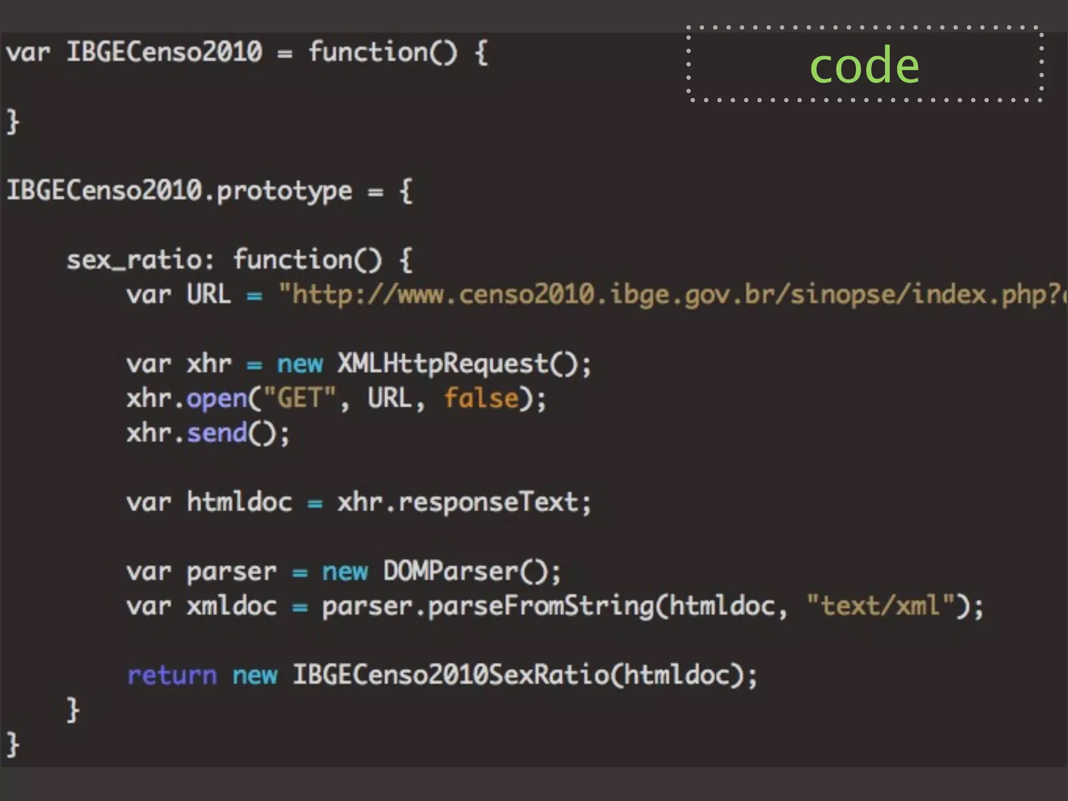The height and width of the screenshot is (801, 1068).
Task: Click "var parser" declaration
Action: point(201,572)
